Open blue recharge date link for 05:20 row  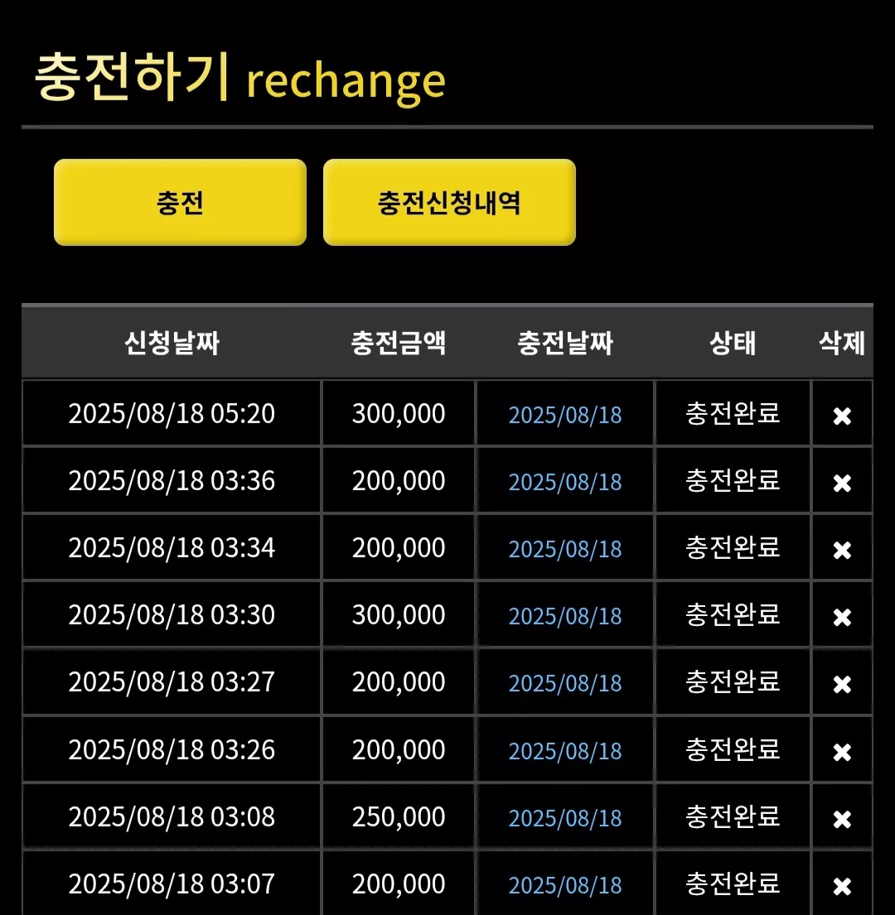tap(565, 415)
